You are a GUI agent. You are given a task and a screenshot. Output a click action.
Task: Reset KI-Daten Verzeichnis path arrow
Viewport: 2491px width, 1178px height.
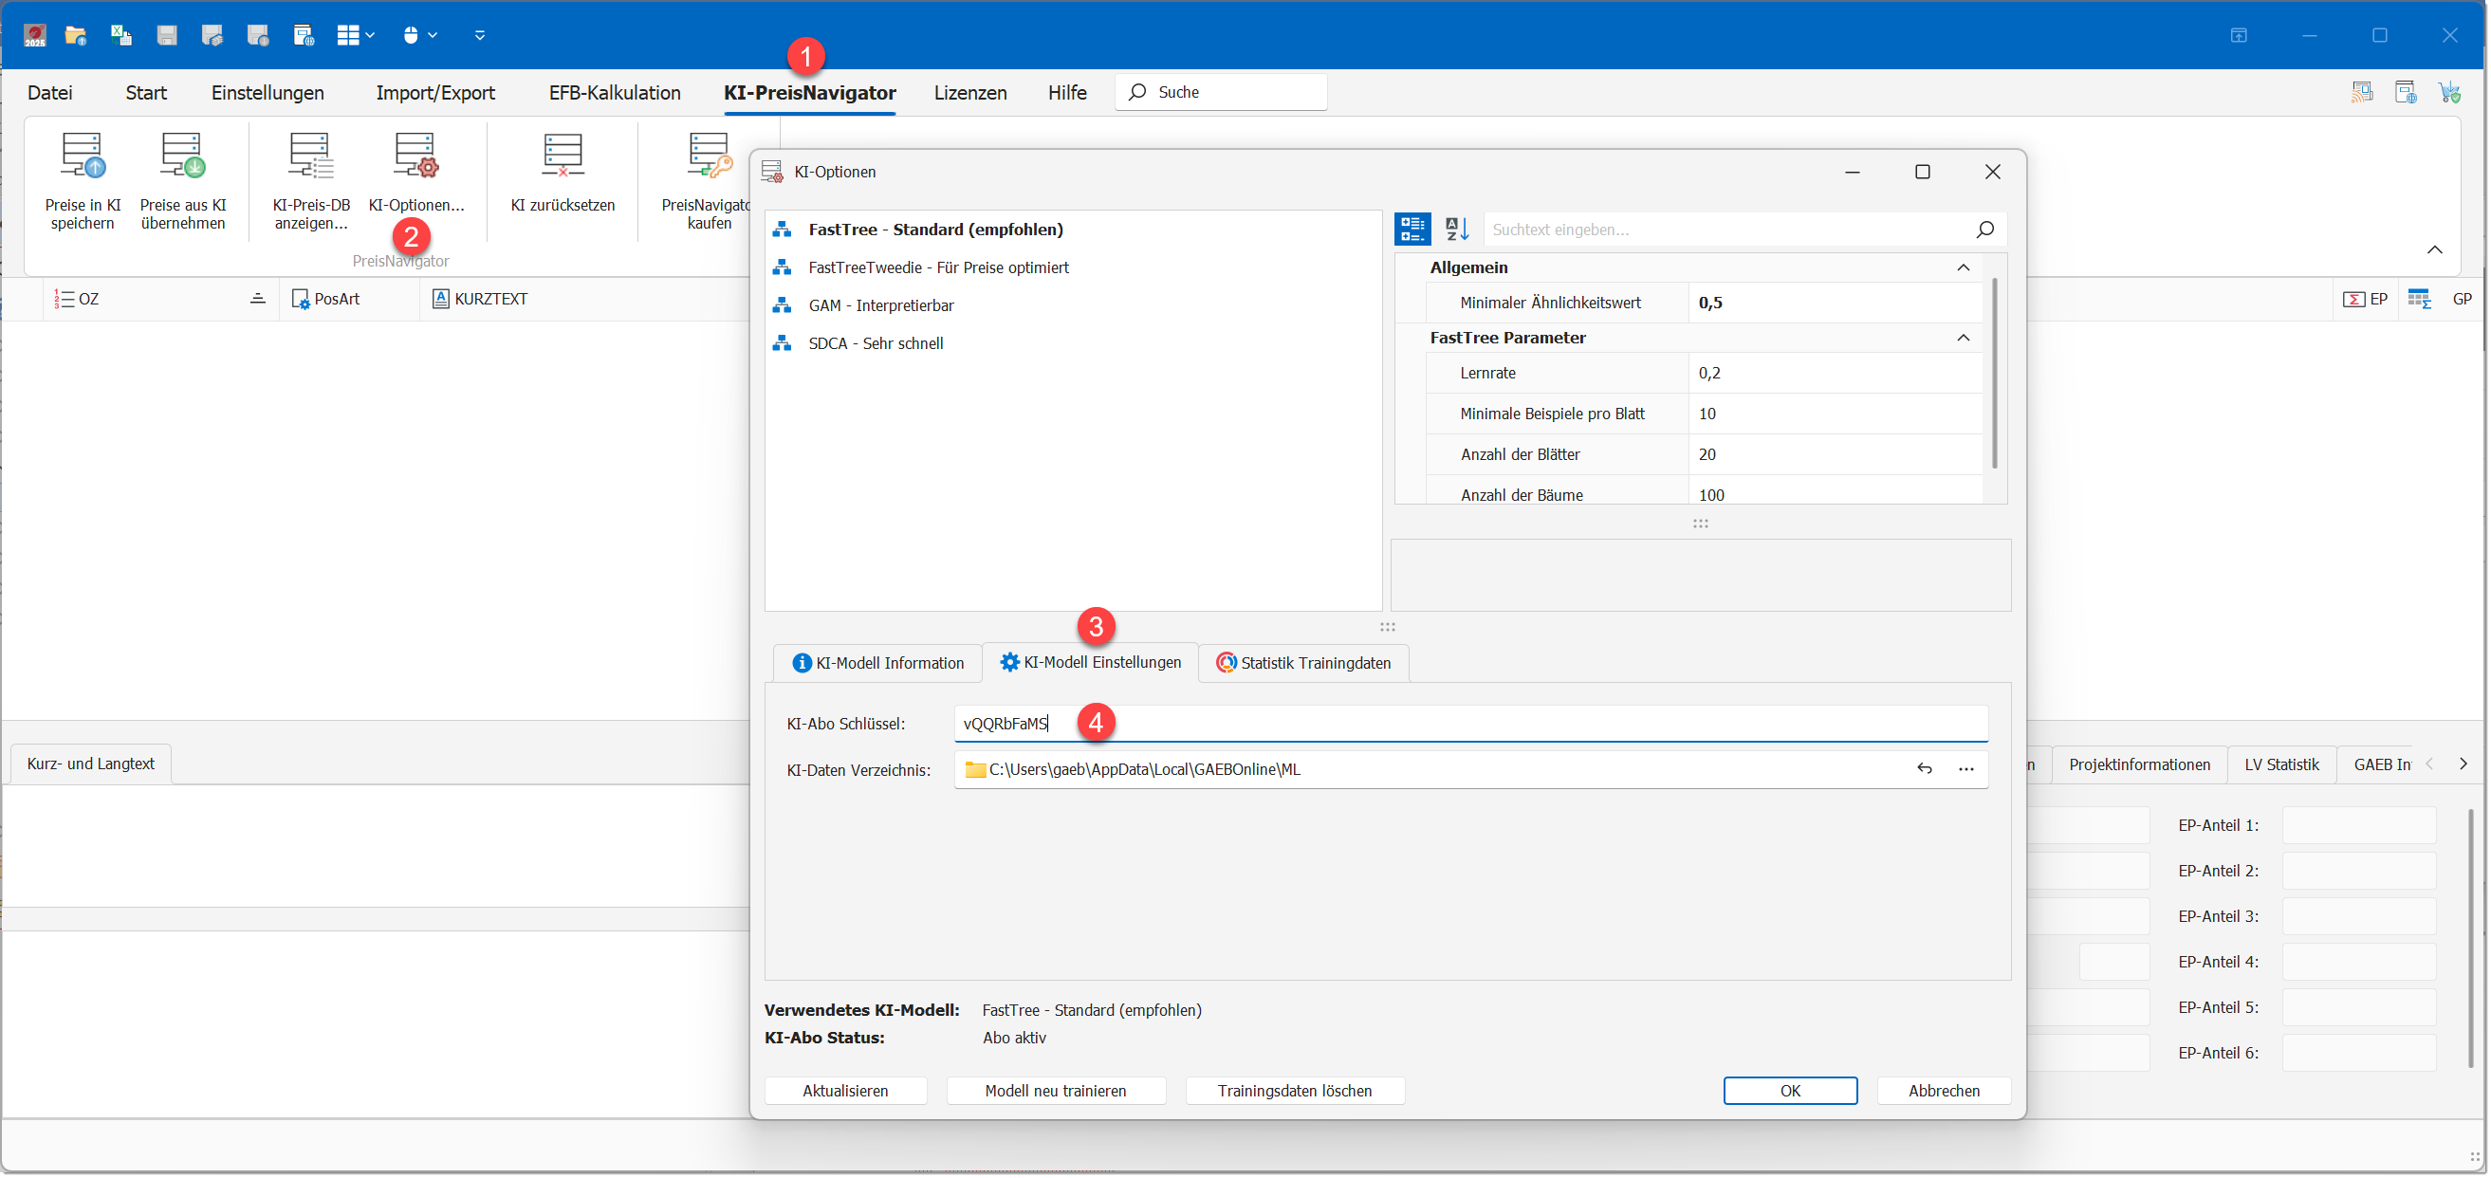tap(1924, 770)
